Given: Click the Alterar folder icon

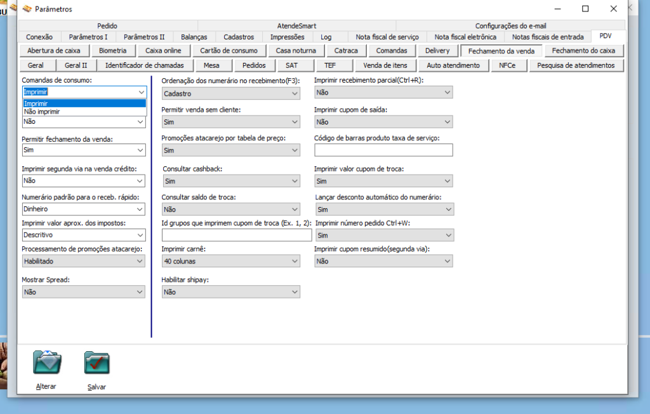Looking at the screenshot, I should tap(47, 362).
